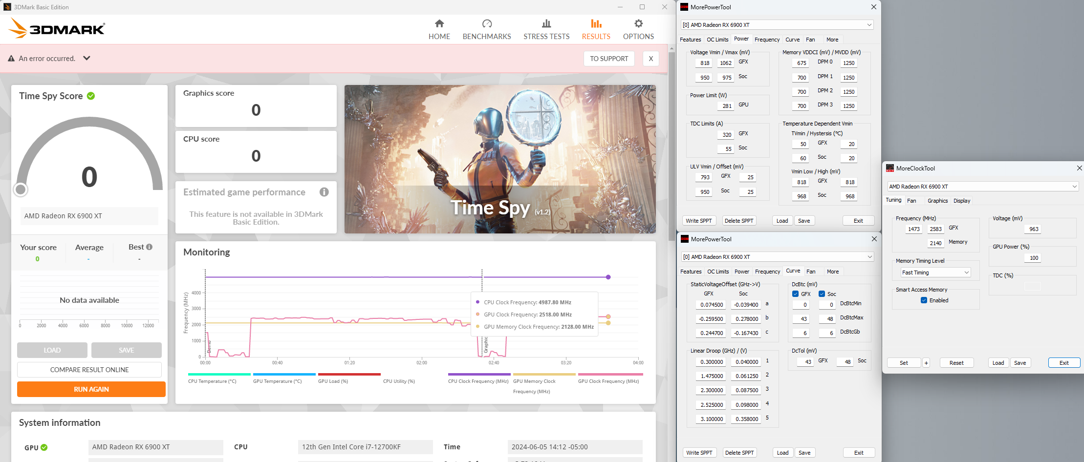The width and height of the screenshot is (1084, 462).
Task: Click the COMPARE RESULT ONLINE button
Action: [89, 370]
